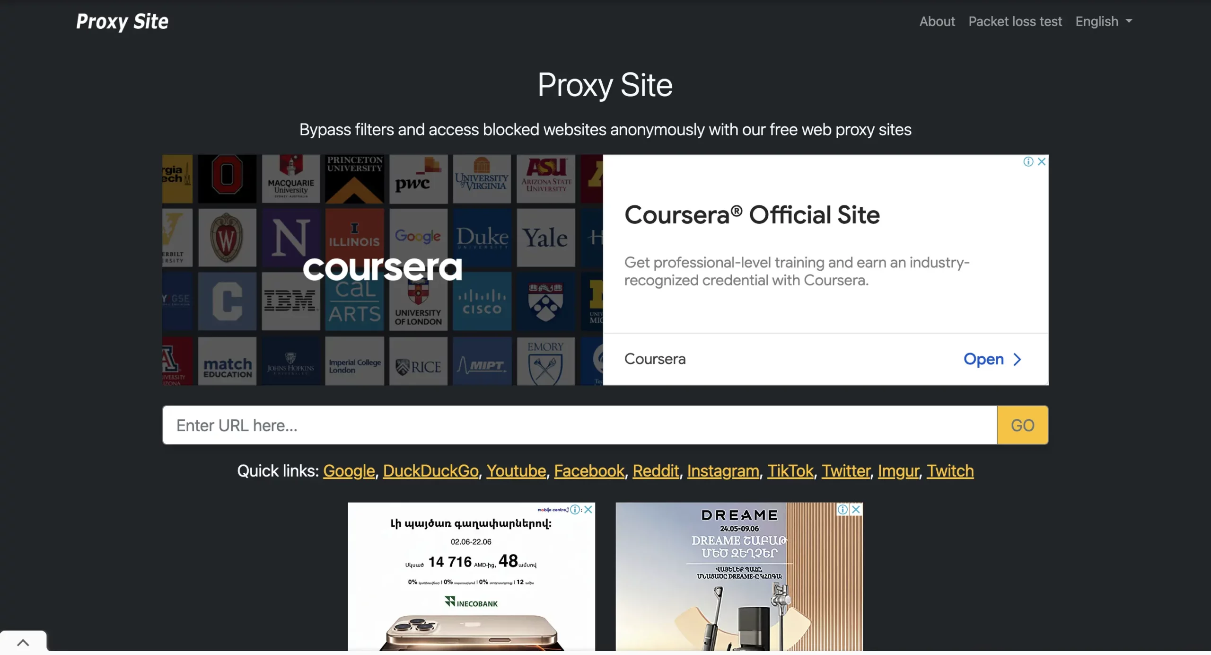Click the yellow GO button
The width and height of the screenshot is (1211, 655).
[x=1022, y=425]
